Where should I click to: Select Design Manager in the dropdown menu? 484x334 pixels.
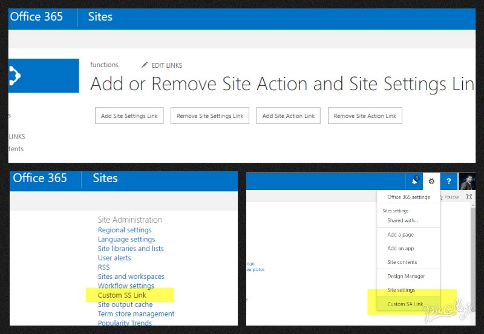coord(406,277)
